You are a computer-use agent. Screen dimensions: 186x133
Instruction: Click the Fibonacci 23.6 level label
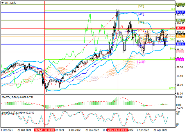click(x=172, y=28)
